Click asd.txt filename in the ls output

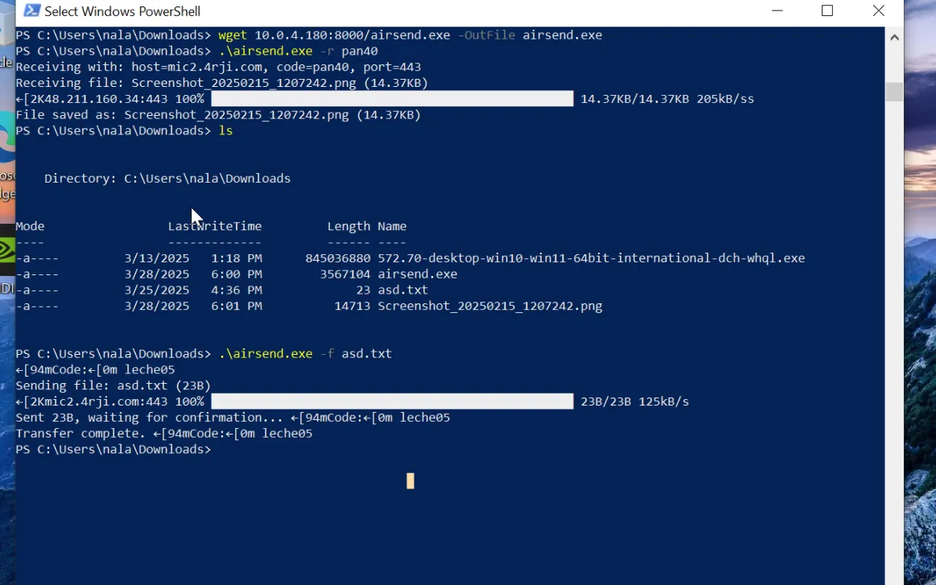point(402,290)
